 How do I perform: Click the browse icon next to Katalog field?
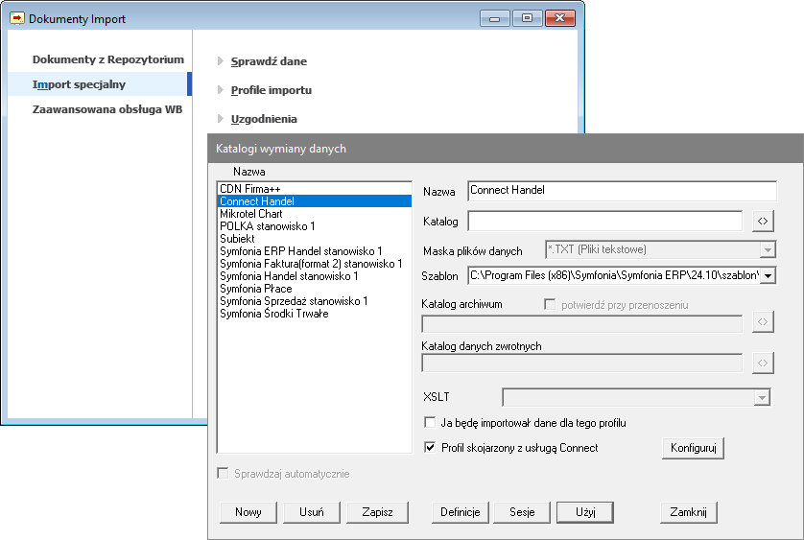coord(763,222)
